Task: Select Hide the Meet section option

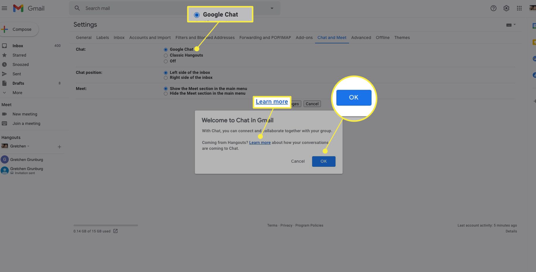Action: 166,93
